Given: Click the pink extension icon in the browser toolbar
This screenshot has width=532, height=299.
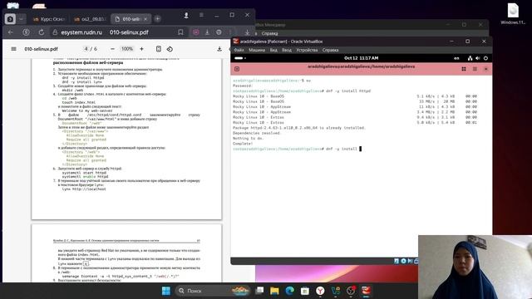Looking at the screenshot, I should tap(196, 32).
